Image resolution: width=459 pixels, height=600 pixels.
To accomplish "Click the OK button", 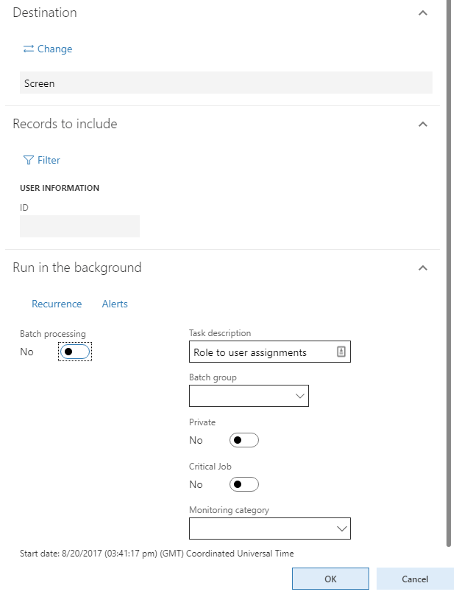I will [x=331, y=579].
